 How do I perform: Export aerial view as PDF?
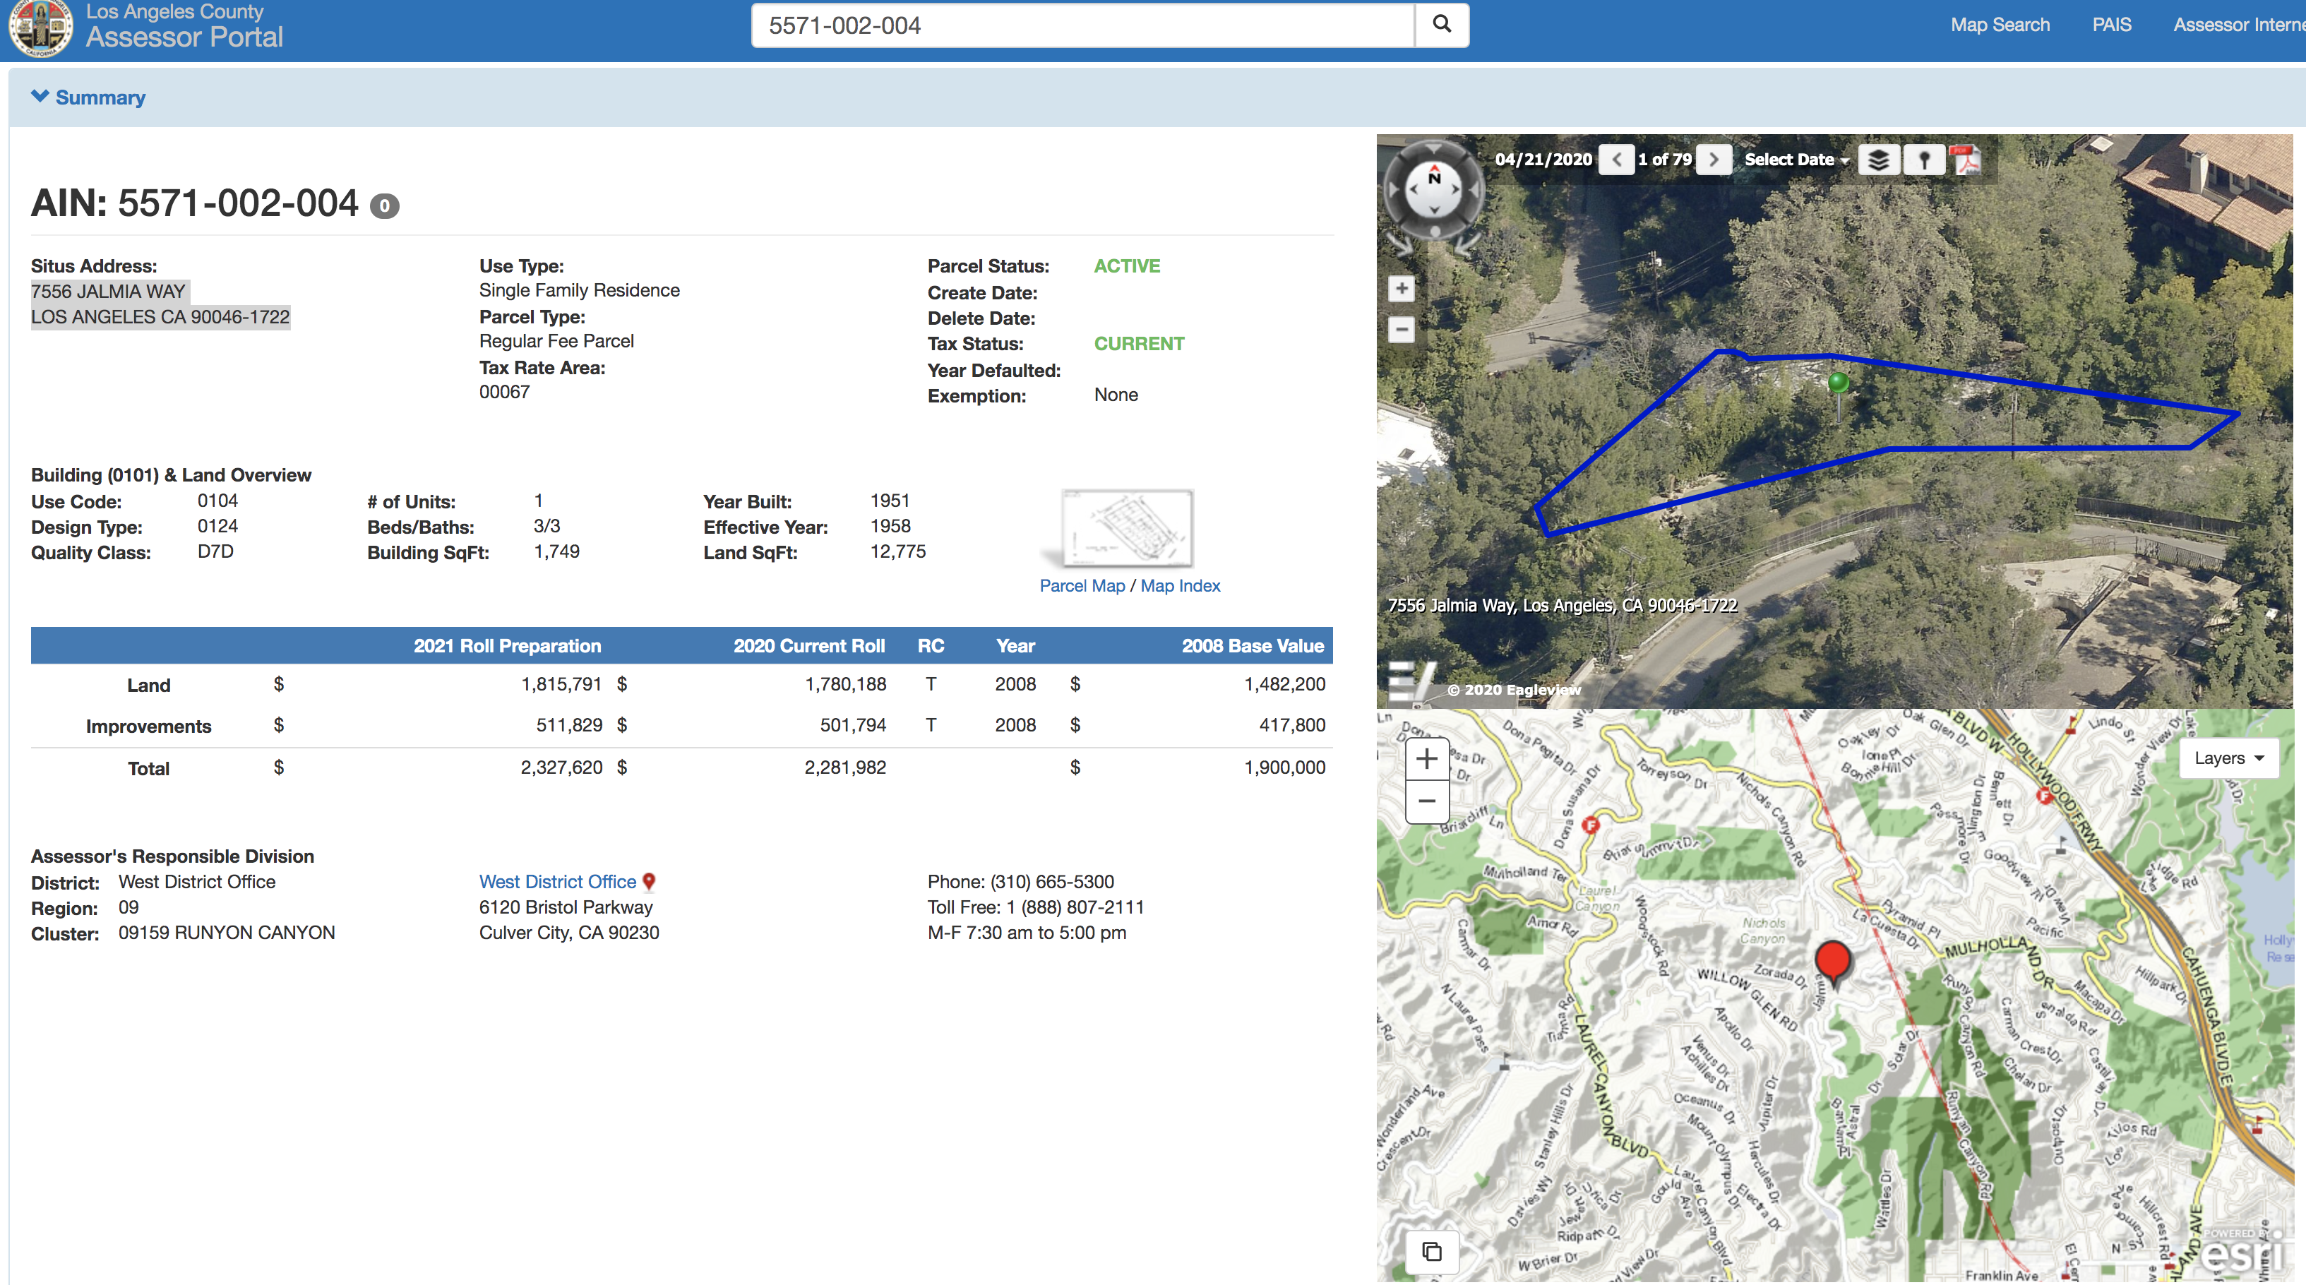tap(1966, 160)
